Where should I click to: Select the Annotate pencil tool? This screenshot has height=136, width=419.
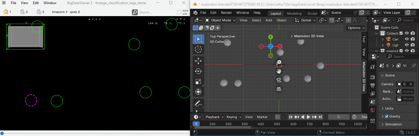point(198,104)
